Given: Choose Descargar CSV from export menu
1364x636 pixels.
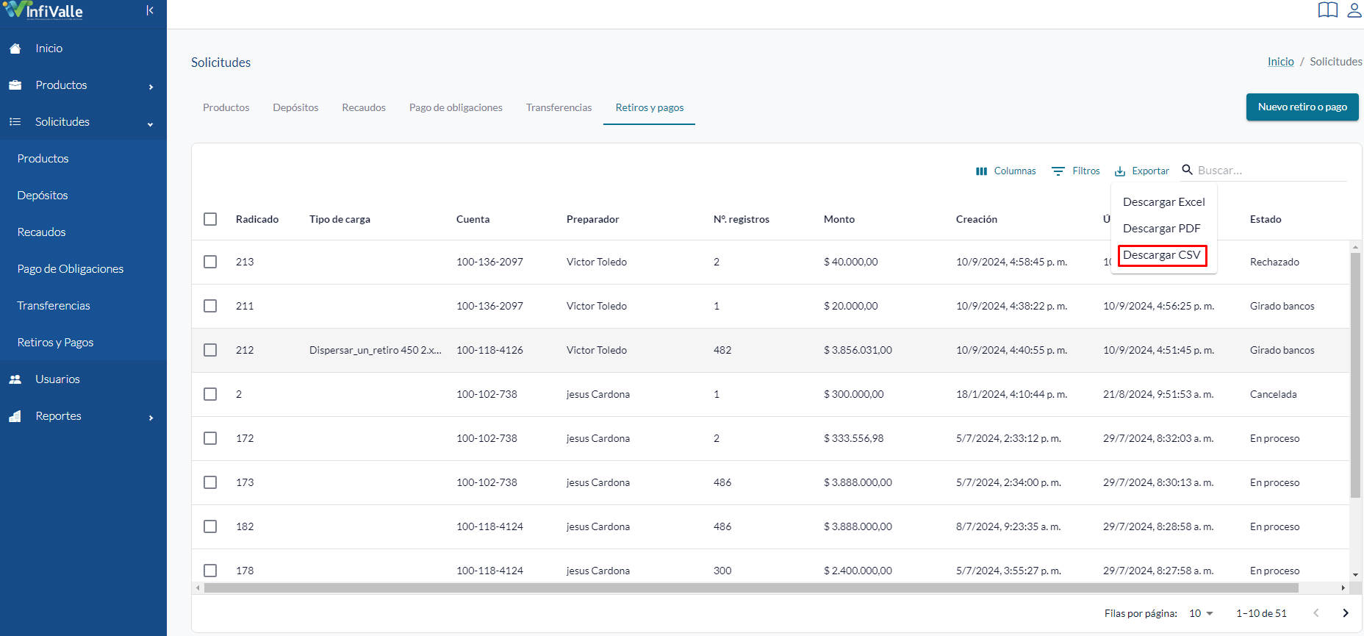Looking at the screenshot, I should 1162,255.
